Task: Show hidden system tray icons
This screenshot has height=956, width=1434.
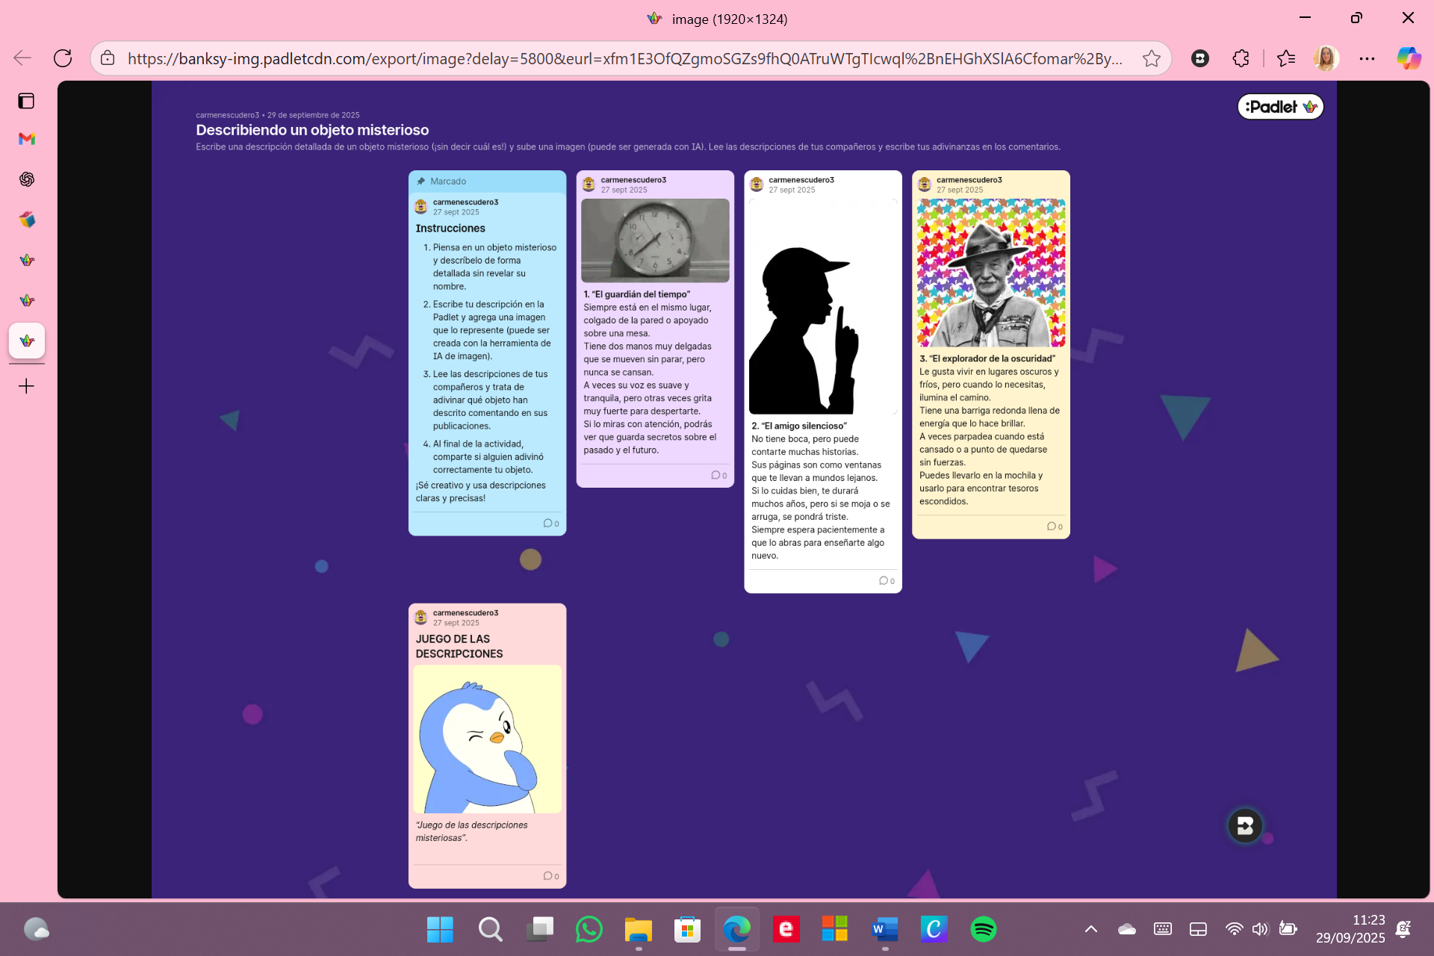Action: [1090, 929]
